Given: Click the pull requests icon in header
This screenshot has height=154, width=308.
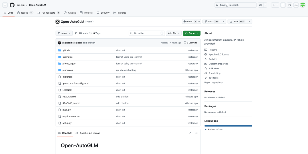Looking at the screenshot, I should (289, 5).
